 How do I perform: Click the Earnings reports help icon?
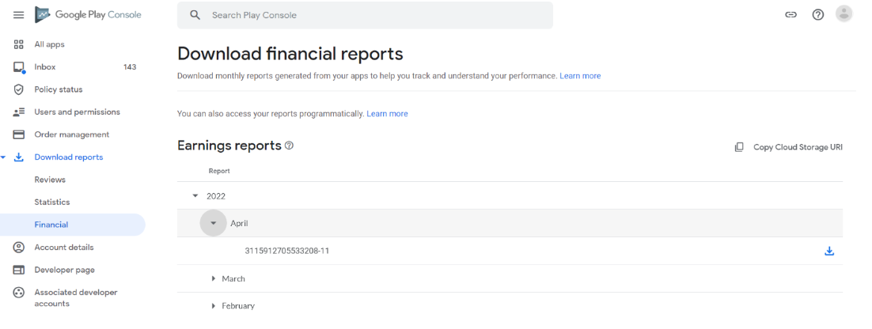point(289,146)
